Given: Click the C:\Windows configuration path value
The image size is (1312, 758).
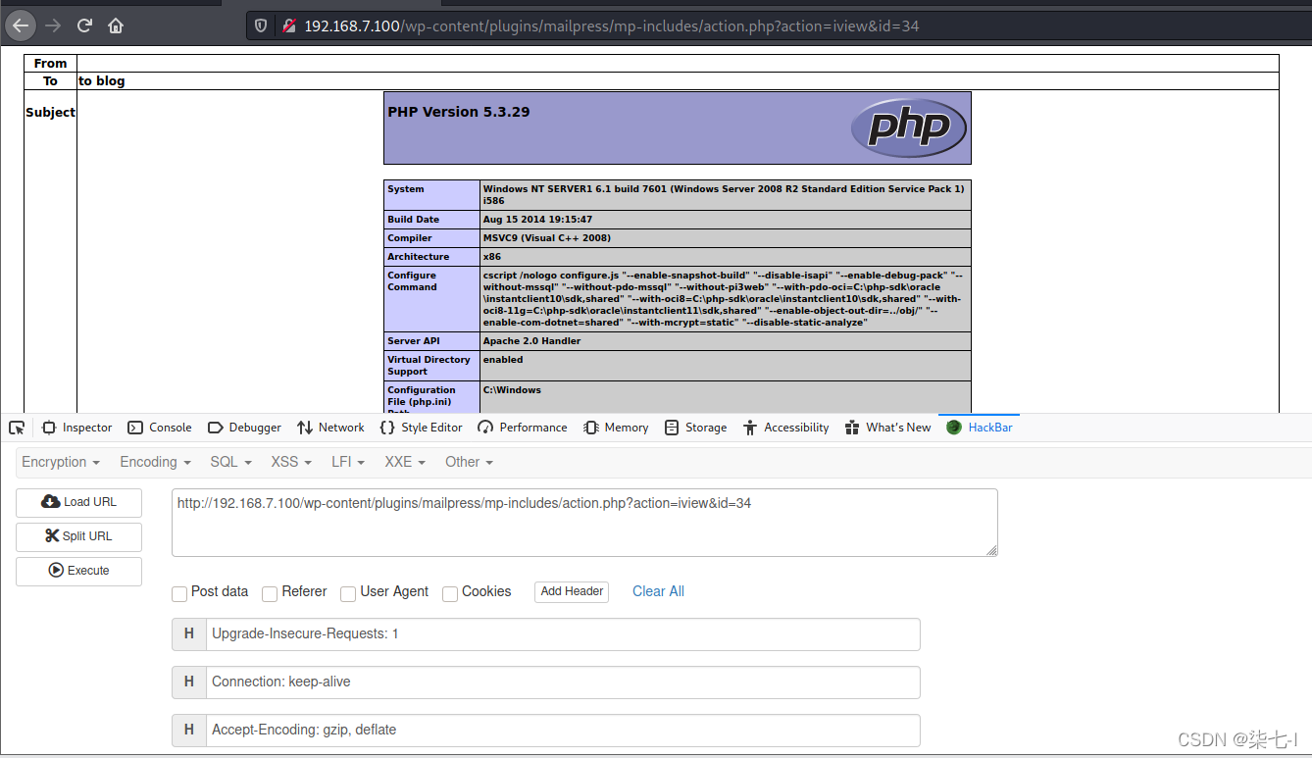Looking at the screenshot, I should pyautogui.click(x=512, y=390).
